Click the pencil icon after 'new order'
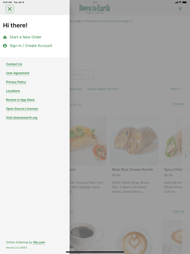The image size is (190, 254). click(84, 21)
